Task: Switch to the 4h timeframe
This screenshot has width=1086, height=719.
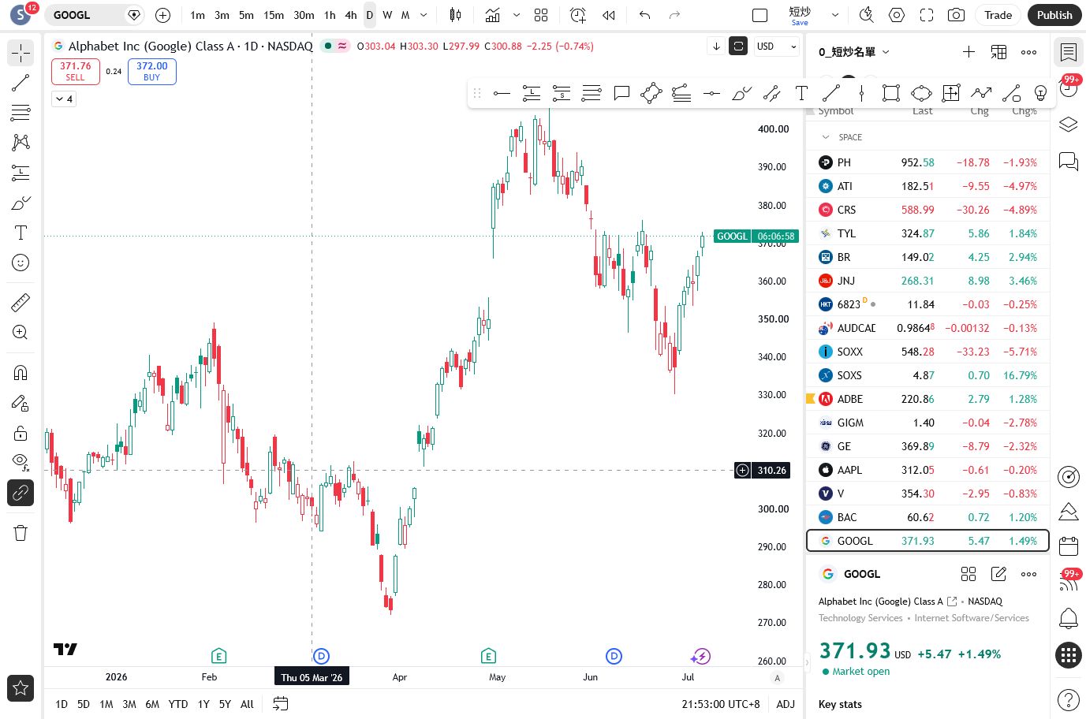Action: tap(351, 15)
